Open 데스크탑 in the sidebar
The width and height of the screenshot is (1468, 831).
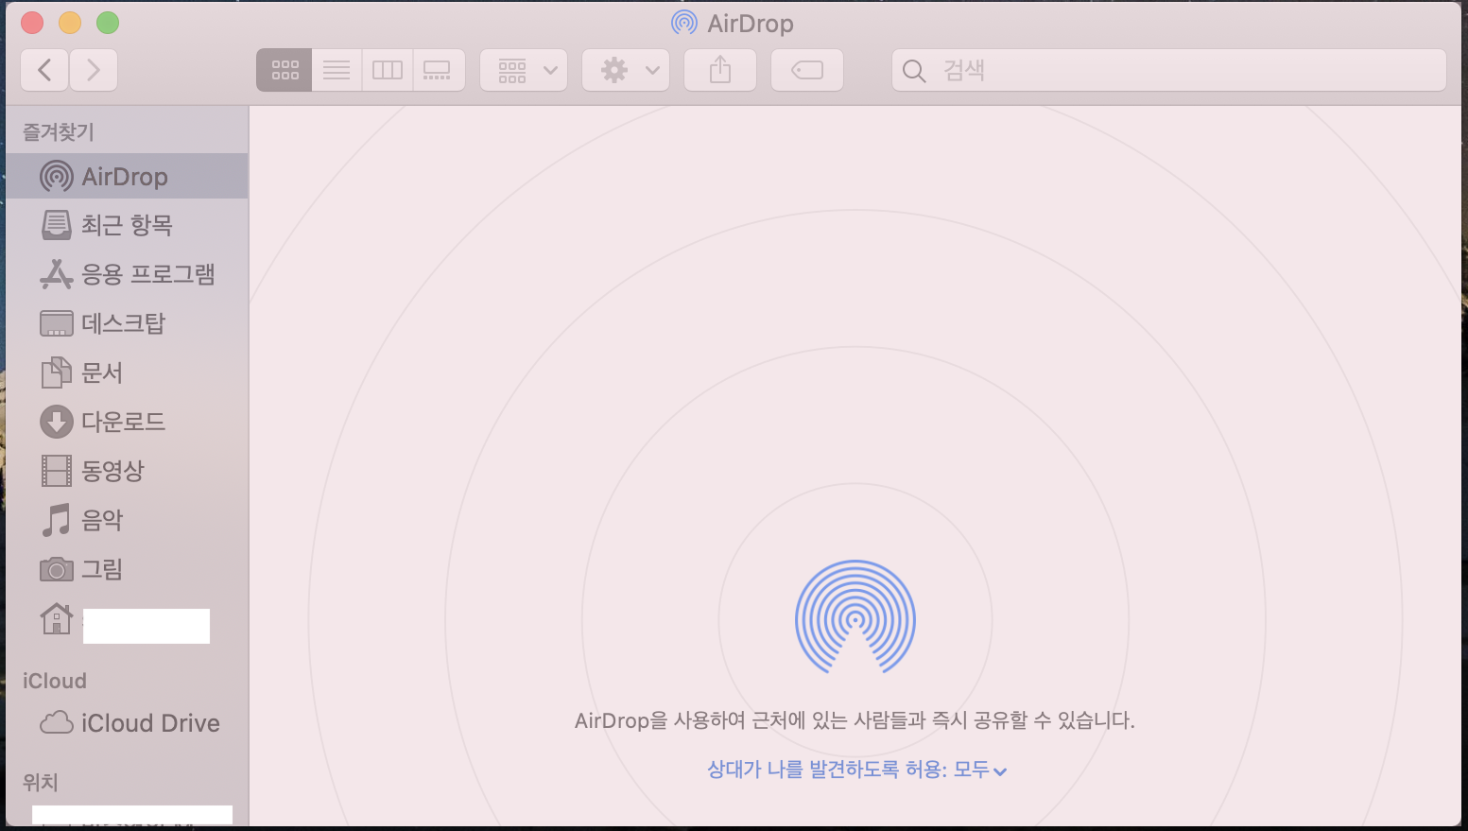pyautogui.click(x=127, y=323)
